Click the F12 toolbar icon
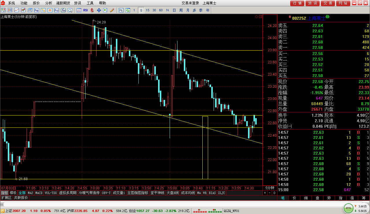The height and width of the screenshot is (214, 370). click(56, 10)
